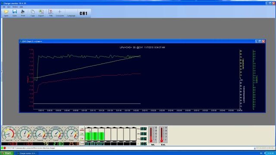Print the current chart
The width and height of the screenshot is (276, 155).
coord(23,13)
